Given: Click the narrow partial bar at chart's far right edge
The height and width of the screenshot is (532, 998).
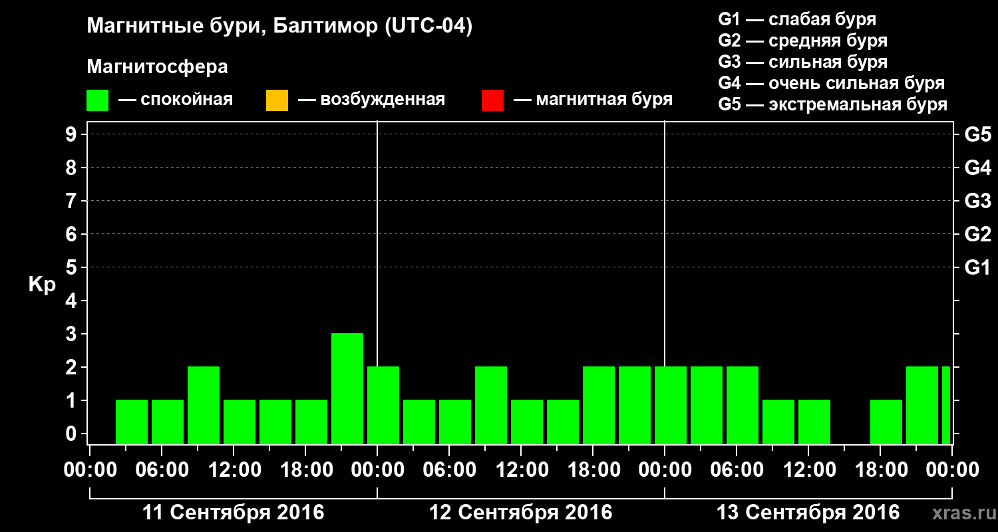Looking at the screenshot, I should 946,405.
